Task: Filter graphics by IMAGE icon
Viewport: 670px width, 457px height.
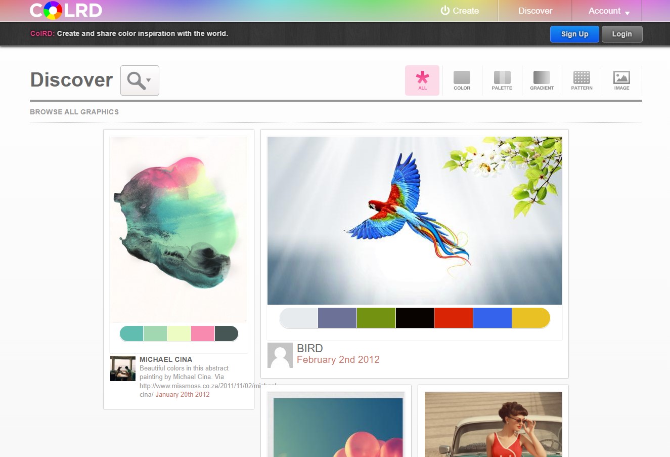Action: [x=621, y=80]
